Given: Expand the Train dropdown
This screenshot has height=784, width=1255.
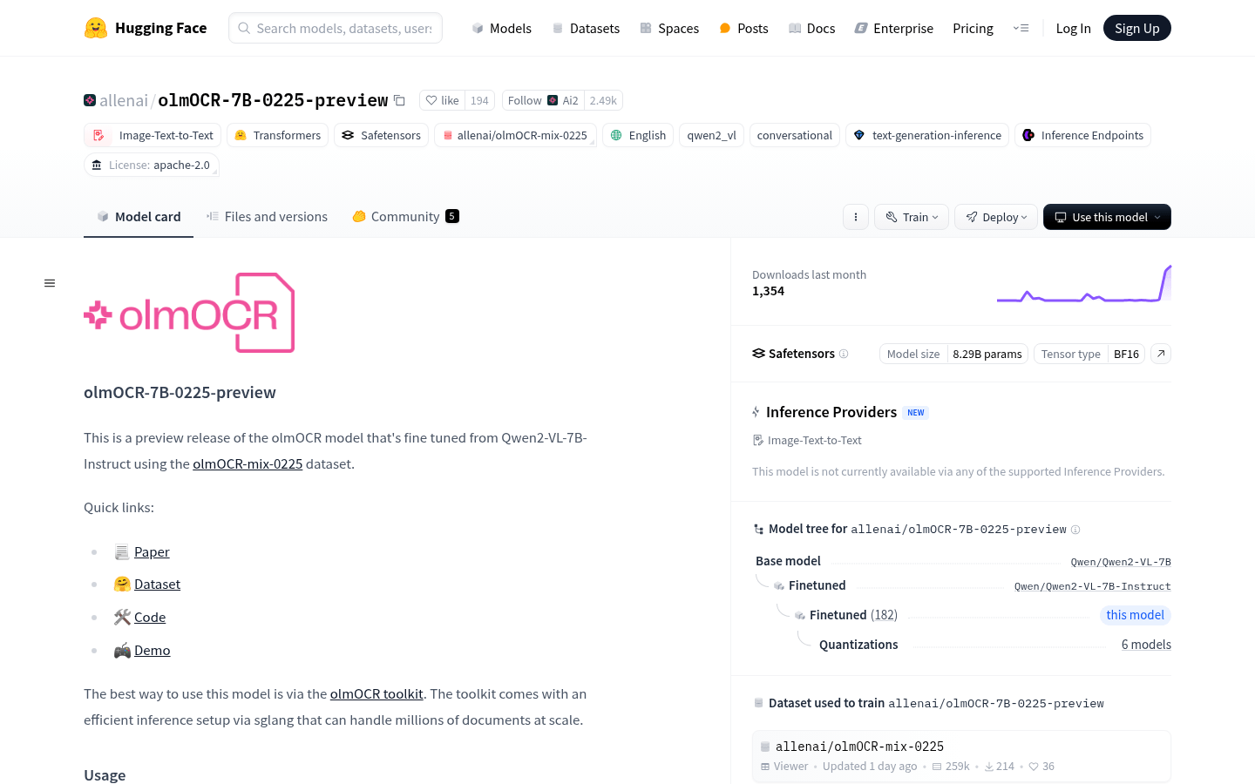Looking at the screenshot, I should (x=912, y=217).
